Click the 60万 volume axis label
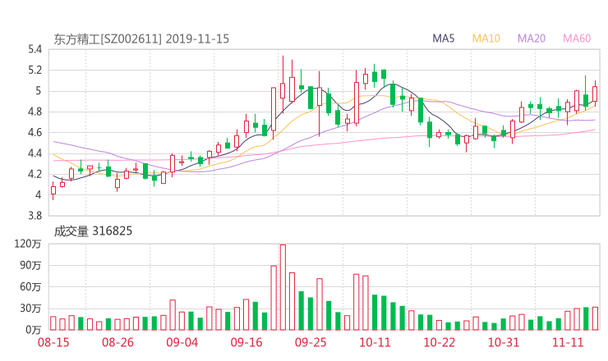608x361 pixels. pos(30,287)
